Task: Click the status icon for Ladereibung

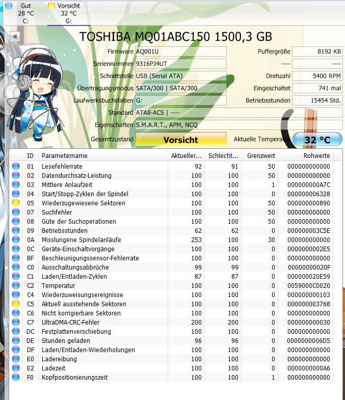Action: point(16,359)
